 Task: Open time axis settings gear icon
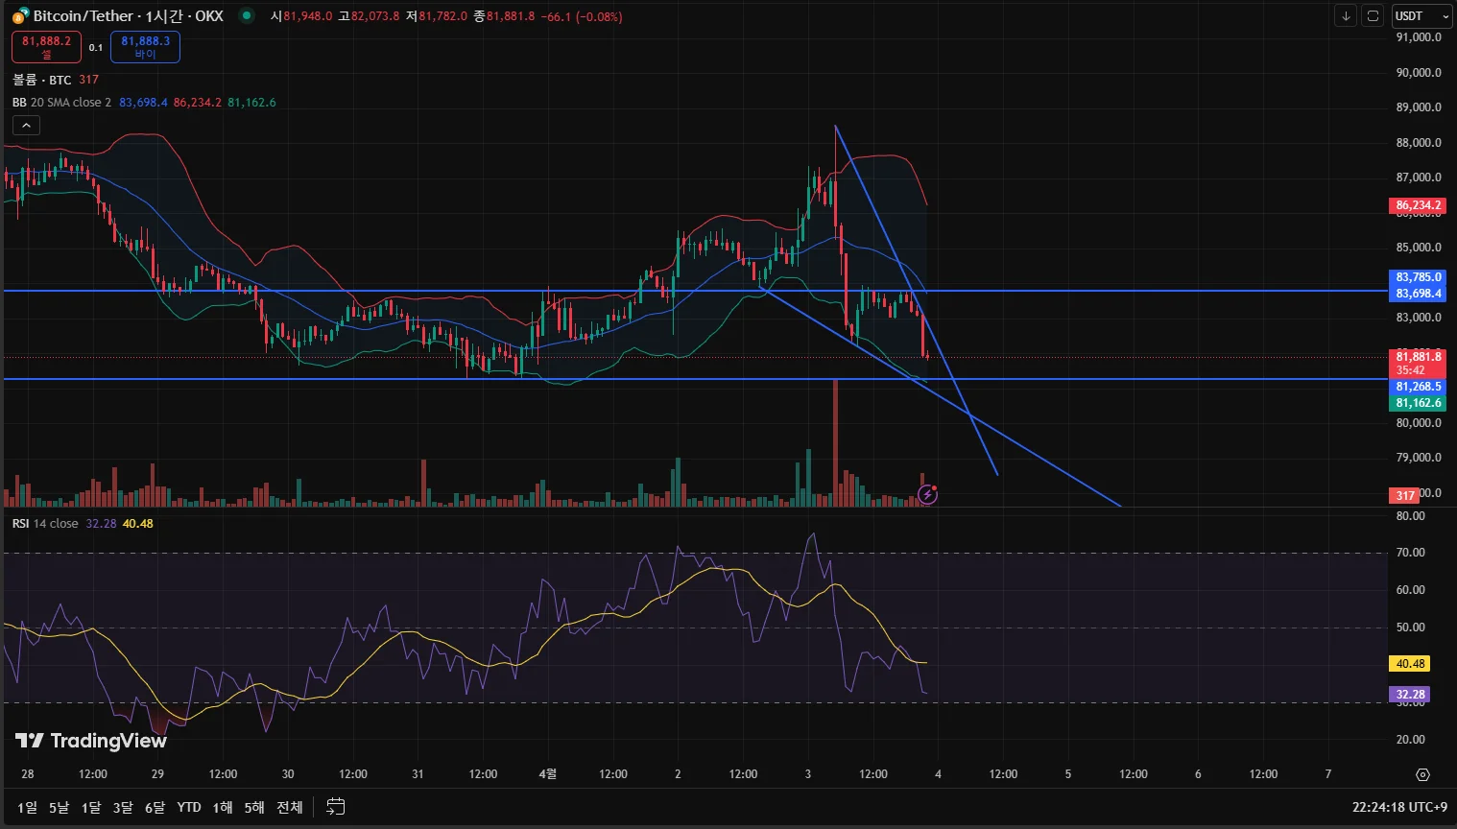pos(1422,774)
